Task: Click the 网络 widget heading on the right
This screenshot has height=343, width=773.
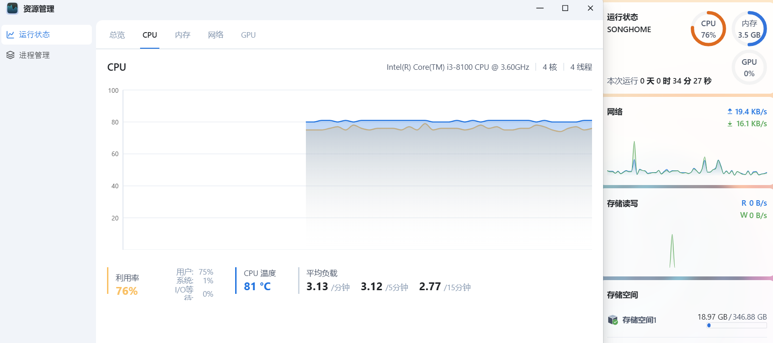Action: (x=615, y=112)
